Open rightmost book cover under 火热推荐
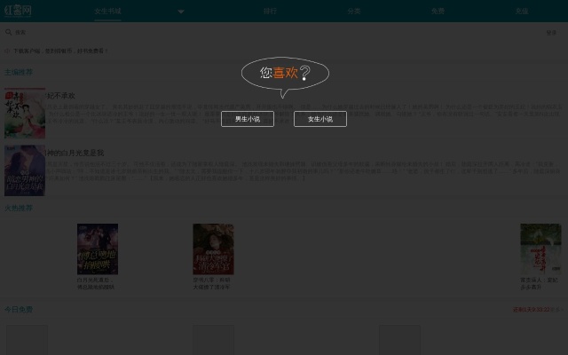This screenshot has height=355, width=568. (540, 248)
